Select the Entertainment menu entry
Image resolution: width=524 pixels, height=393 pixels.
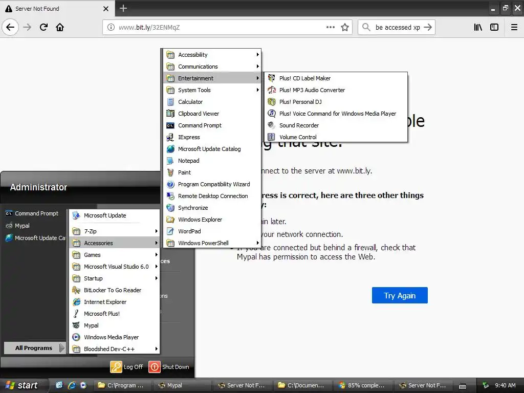[212, 78]
